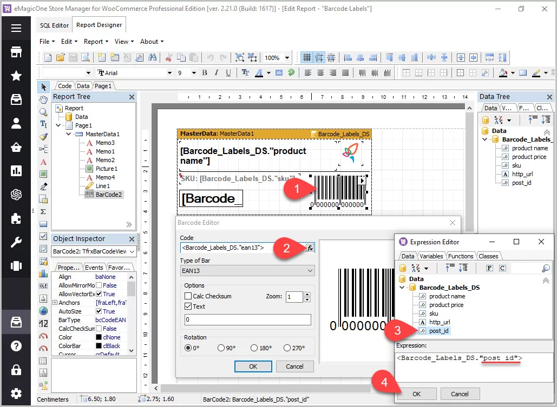Click the Cut scissors icon

click(168, 57)
